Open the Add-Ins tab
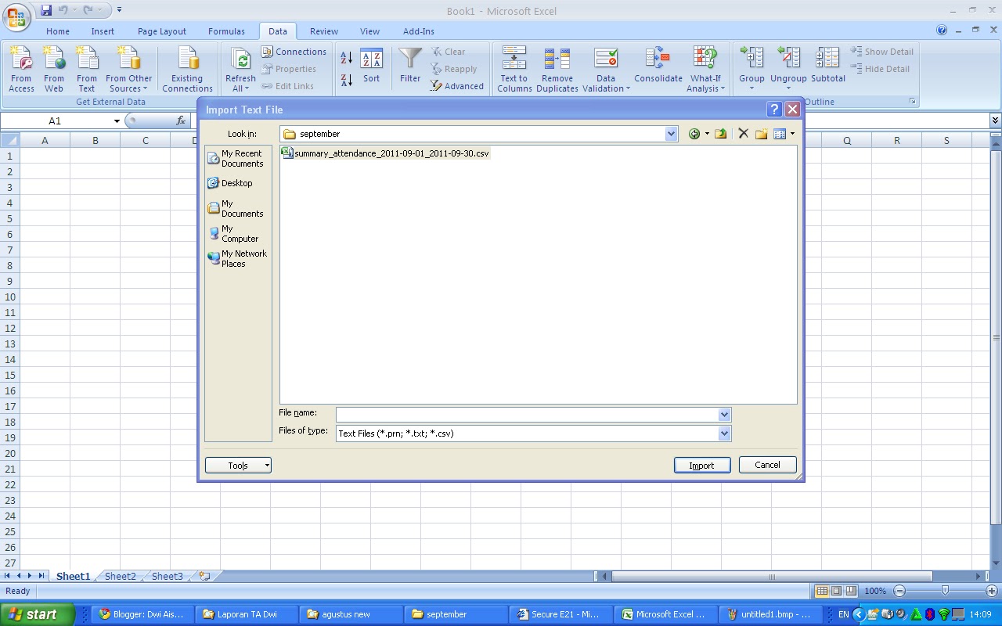This screenshot has width=1002, height=626. pyautogui.click(x=419, y=31)
